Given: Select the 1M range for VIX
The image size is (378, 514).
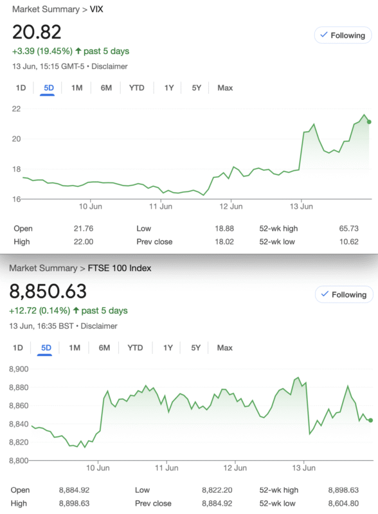Looking at the screenshot, I should [x=77, y=88].
